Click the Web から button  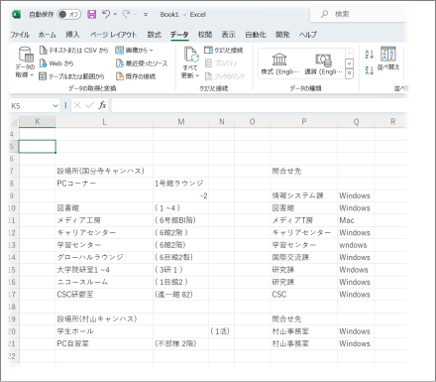click(56, 64)
